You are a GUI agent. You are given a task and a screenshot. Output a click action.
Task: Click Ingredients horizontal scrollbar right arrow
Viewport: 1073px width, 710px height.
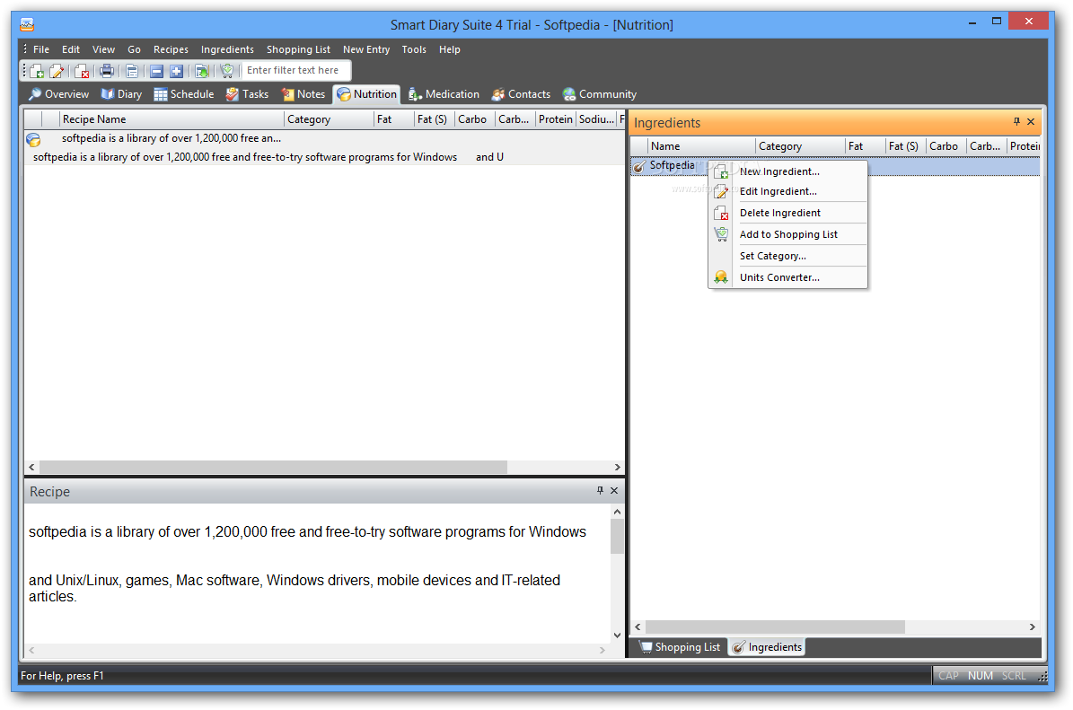pos(1032,627)
